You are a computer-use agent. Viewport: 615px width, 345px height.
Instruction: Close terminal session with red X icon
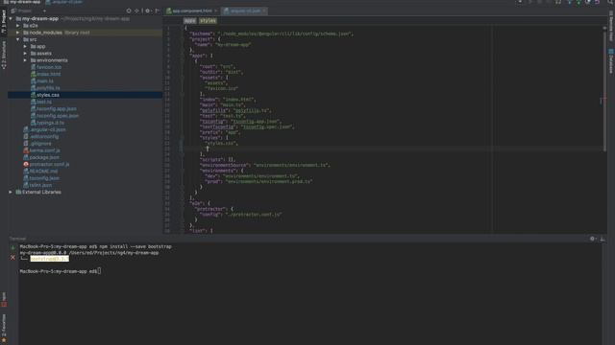12,258
